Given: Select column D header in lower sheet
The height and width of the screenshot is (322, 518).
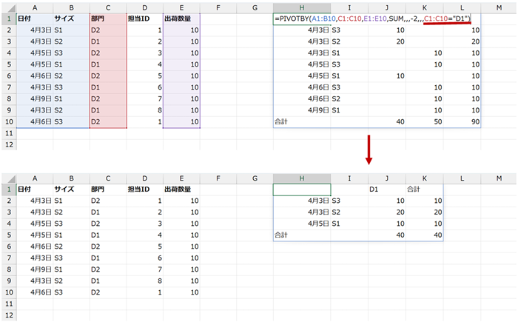Looking at the screenshot, I should (x=145, y=178).
